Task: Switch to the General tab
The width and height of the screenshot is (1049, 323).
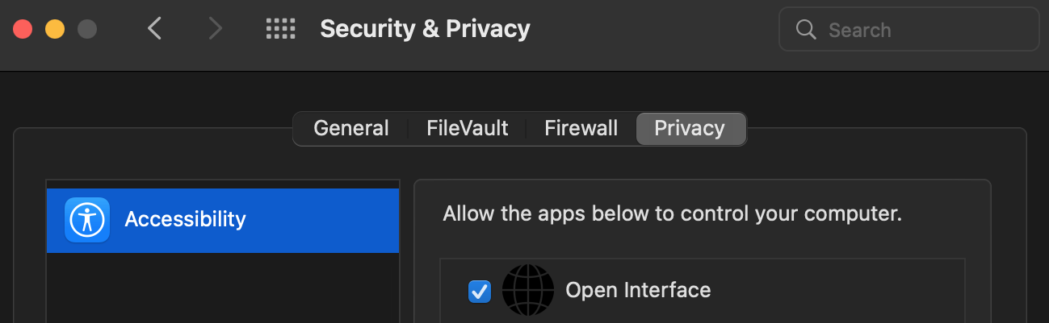Action: point(351,128)
